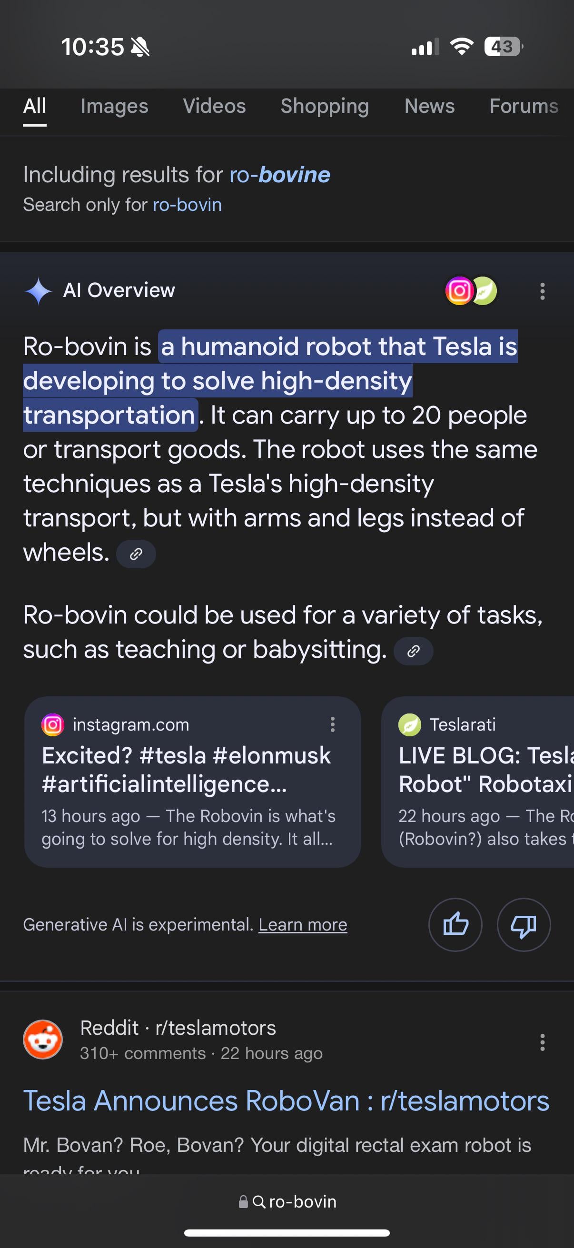The height and width of the screenshot is (1248, 574).
Task: Open 'Tesla Announces RoboVan' Reddit result
Action: click(x=286, y=1101)
